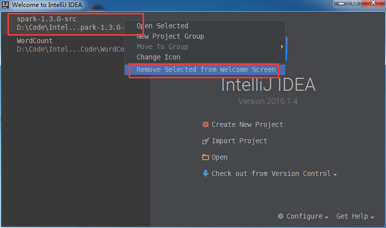Screen dimensions: 386x228
Task: Click the Configure gear icon
Action: (x=281, y=216)
